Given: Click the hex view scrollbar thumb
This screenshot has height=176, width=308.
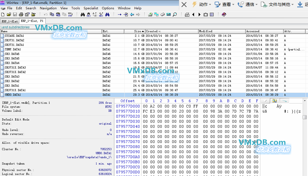Looking at the screenshot, I should pyautogui.click(x=305, y=117).
